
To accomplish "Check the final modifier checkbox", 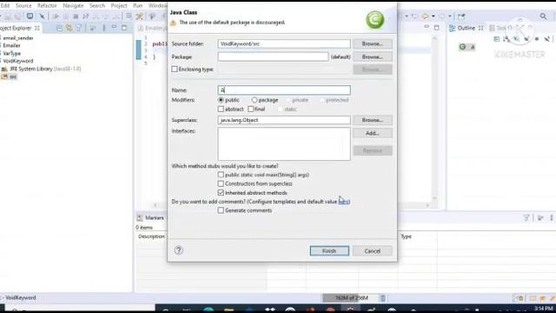I will tap(251, 109).
